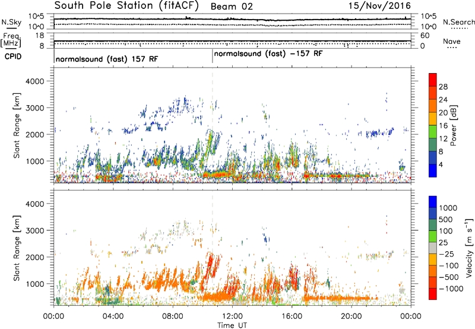Select the leftmost "00:00" time tick
This screenshot has width=475, height=329.
(x=54, y=317)
